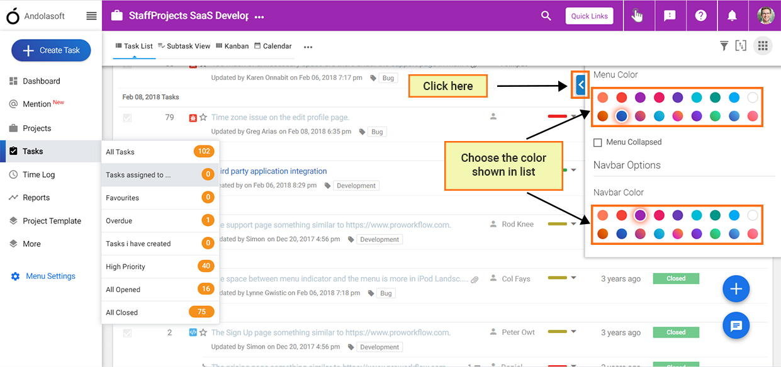
Task: Click the grid view icon
Action: [x=763, y=45]
